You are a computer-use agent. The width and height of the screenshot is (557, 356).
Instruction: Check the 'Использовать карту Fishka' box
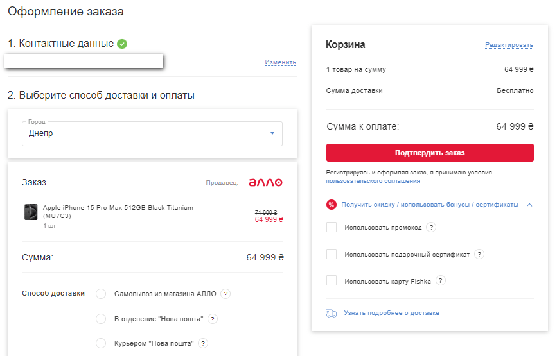pos(332,281)
